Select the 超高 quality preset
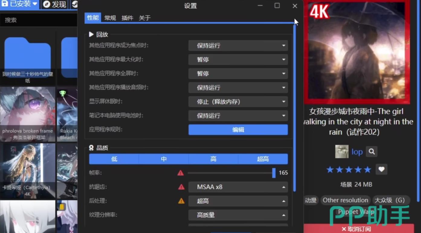This screenshot has width=421, height=233. [263, 159]
